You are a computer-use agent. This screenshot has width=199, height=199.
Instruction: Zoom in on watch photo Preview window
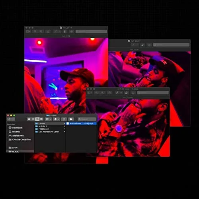103,93
